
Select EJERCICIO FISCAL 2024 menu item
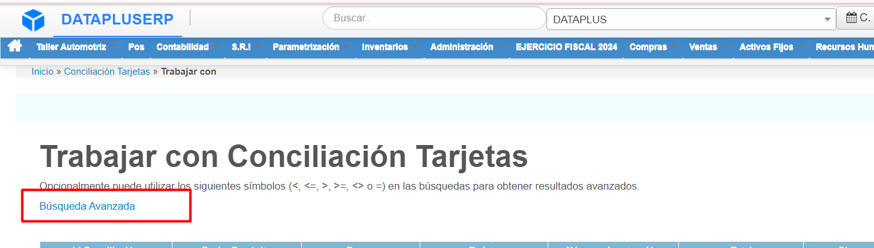[567, 47]
